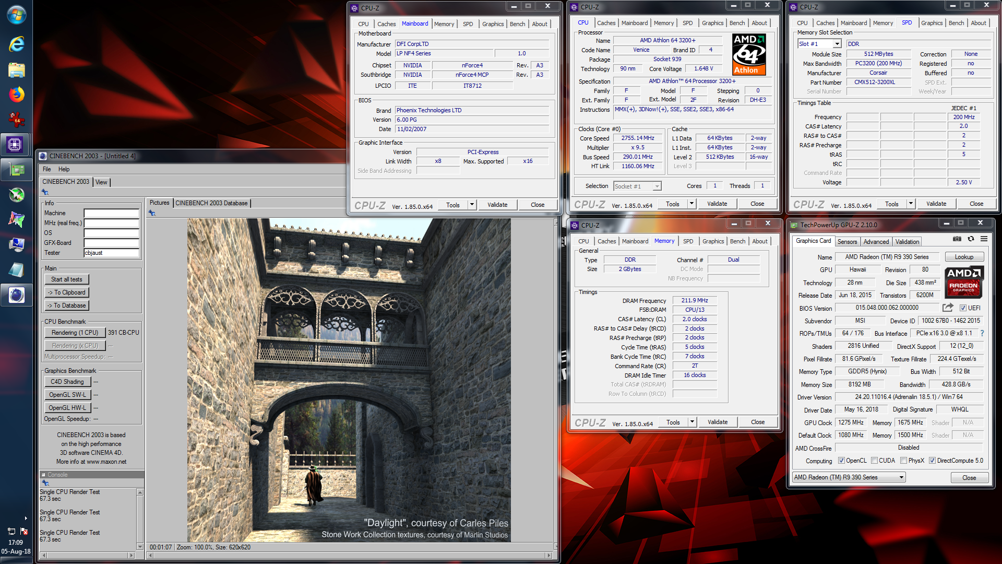Run the C4D Shading benchmark
Image resolution: width=1002 pixels, height=564 pixels.
pyautogui.click(x=67, y=382)
